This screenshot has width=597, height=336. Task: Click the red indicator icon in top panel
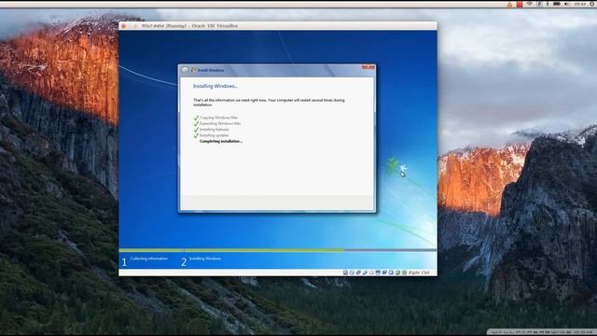tap(520, 4)
